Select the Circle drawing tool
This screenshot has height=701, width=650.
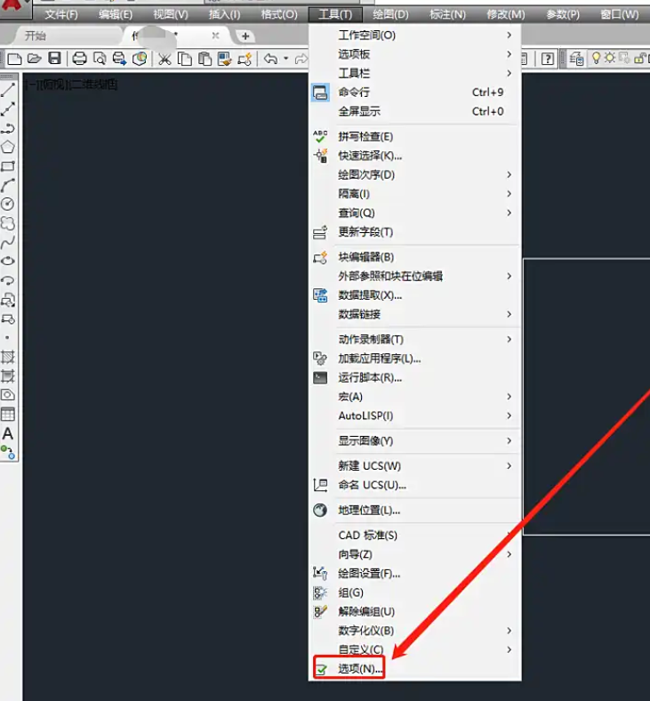point(8,204)
